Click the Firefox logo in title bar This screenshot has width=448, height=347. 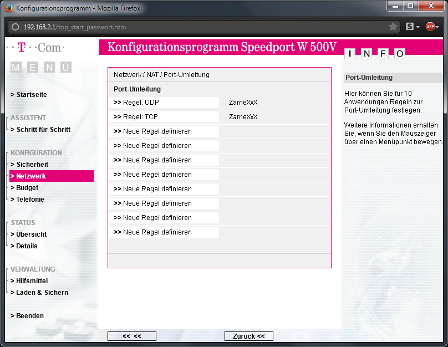[8, 8]
